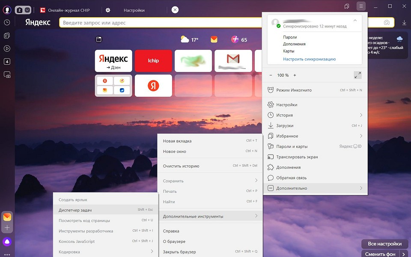The width and height of the screenshot is (411, 257).
Task: Collapse the sync account panel chevron
Action: point(355,21)
